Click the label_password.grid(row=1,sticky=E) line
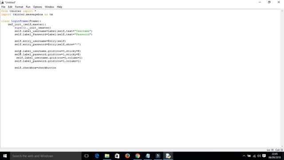This screenshot has height=160, width=284. point(47,54)
